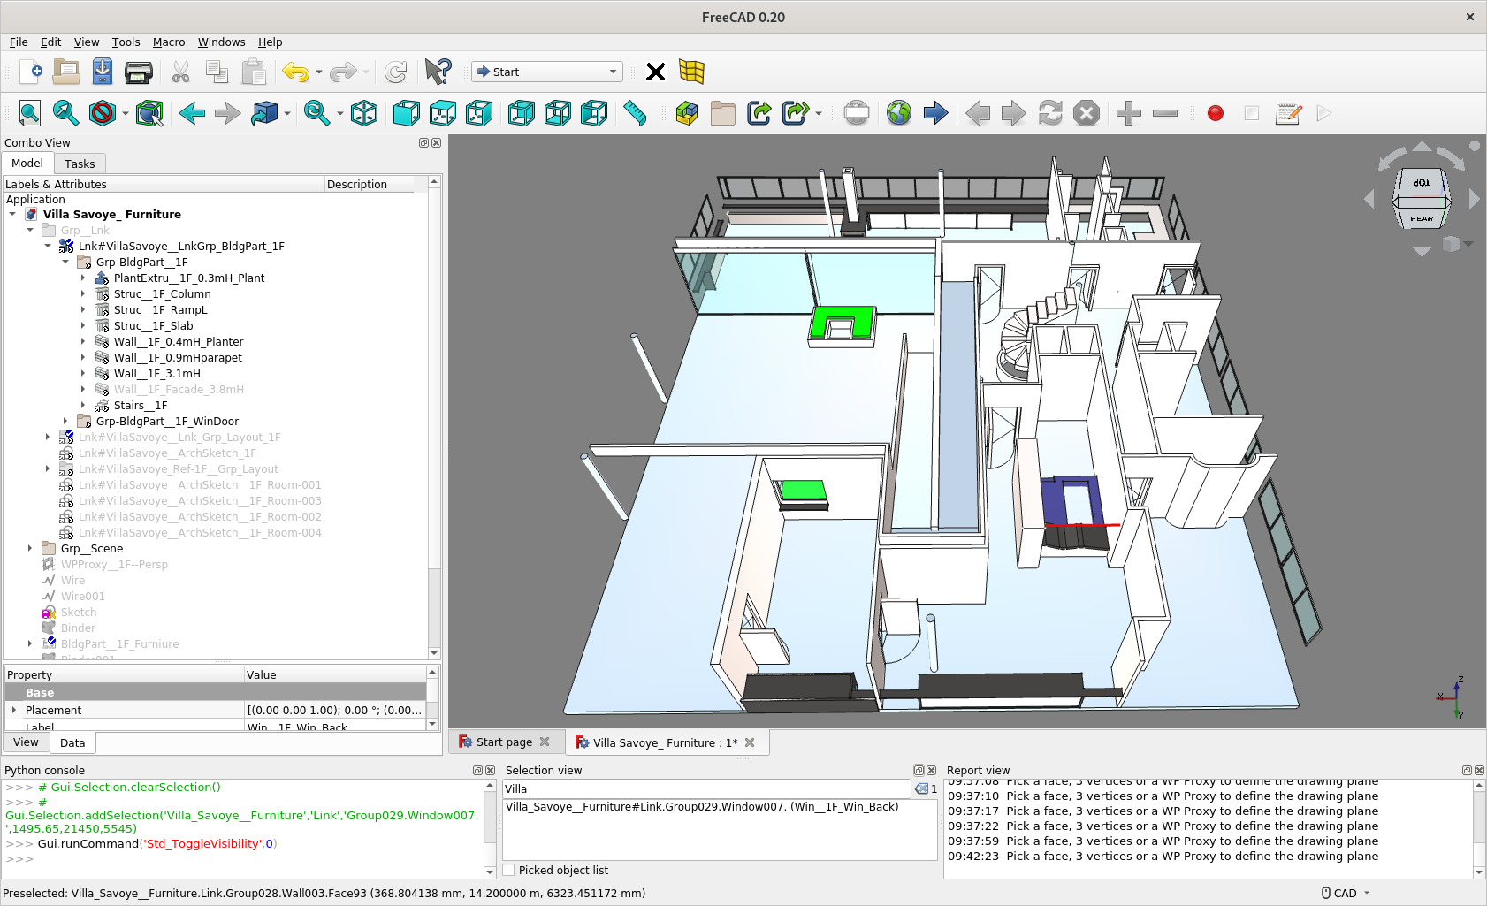Open the CAD navigation style dropdown
1487x906 pixels.
click(x=1346, y=893)
